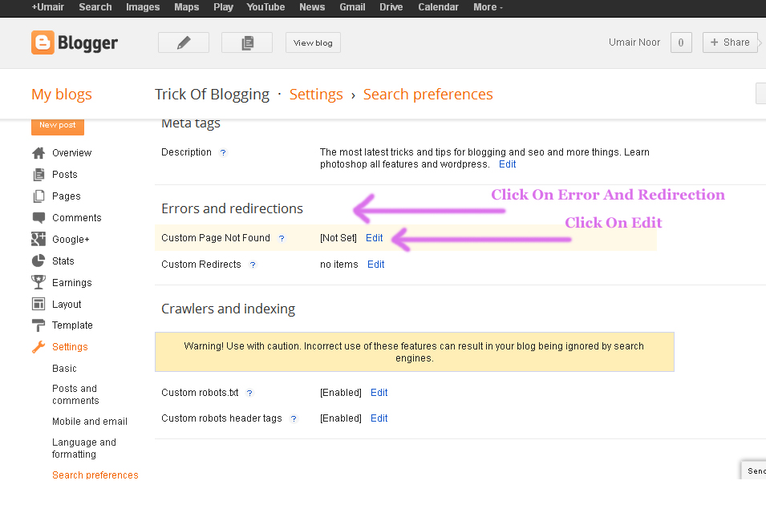Screen dimensions: 766x521
Task: Click the '[Not Set]' value text
Action: tap(338, 238)
